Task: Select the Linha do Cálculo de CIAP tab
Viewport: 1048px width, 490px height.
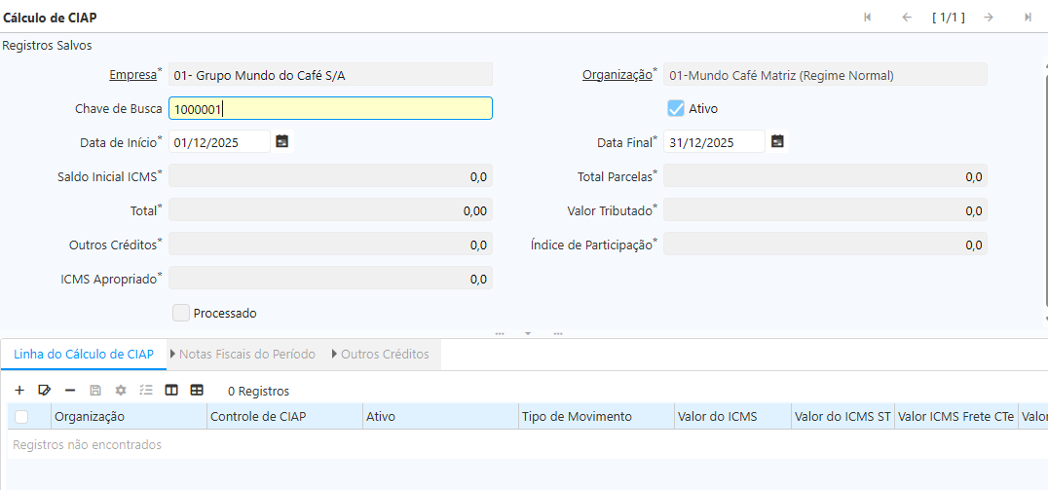Action: pyautogui.click(x=84, y=355)
